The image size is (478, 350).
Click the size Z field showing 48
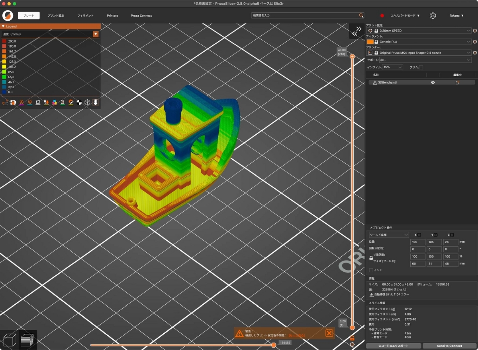[x=451, y=263]
